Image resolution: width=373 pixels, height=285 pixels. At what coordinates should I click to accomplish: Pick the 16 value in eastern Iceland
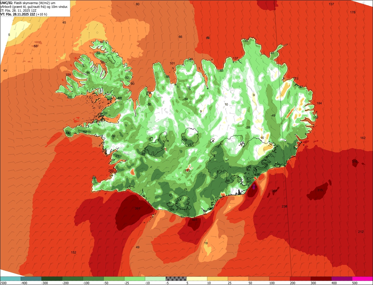[262, 138]
